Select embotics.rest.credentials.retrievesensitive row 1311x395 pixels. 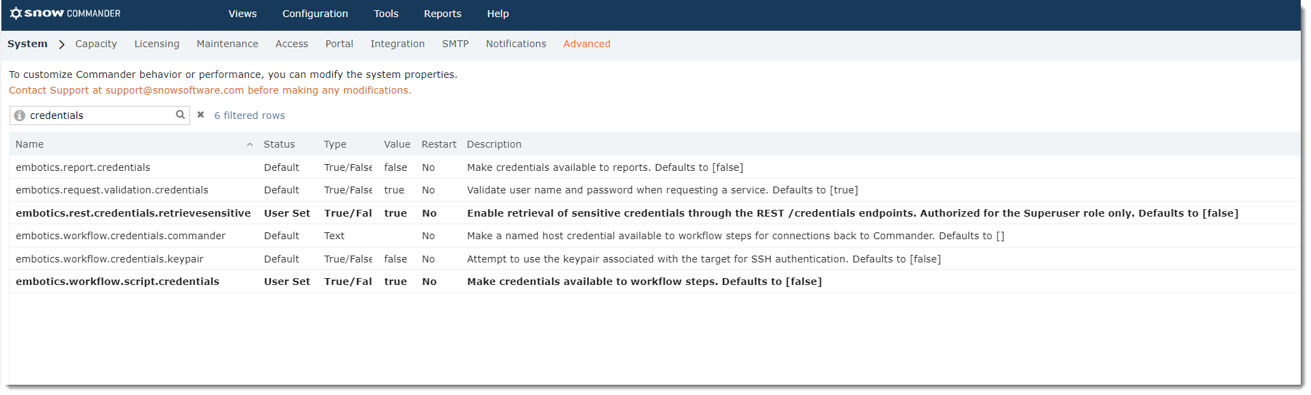[654, 213]
